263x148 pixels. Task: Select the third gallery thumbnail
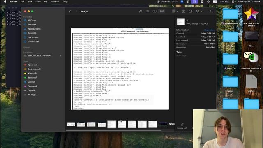pyautogui.click(x=91, y=124)
